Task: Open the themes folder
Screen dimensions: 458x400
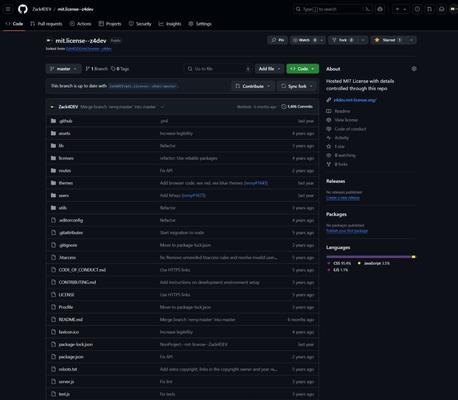Action: pos(66,183)
